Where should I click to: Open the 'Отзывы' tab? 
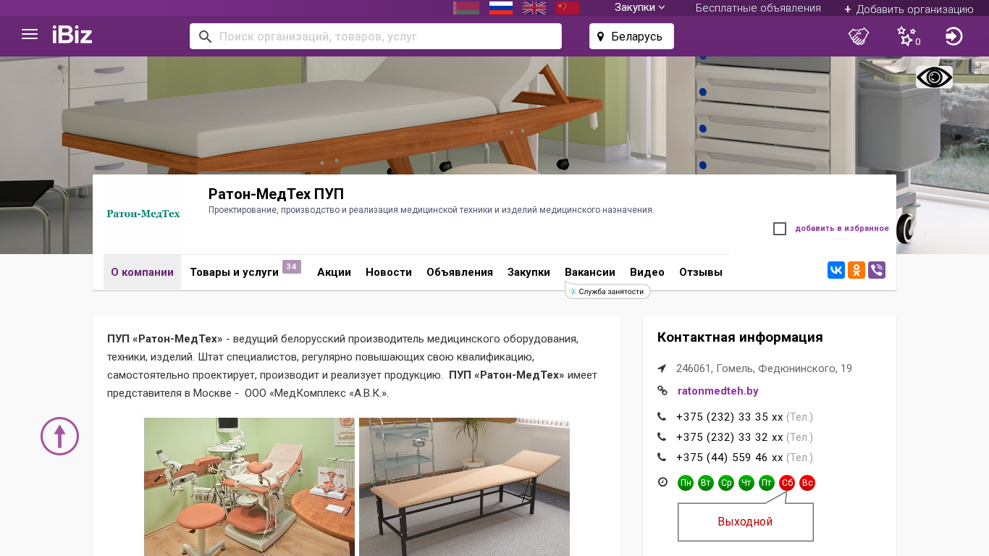701,272
